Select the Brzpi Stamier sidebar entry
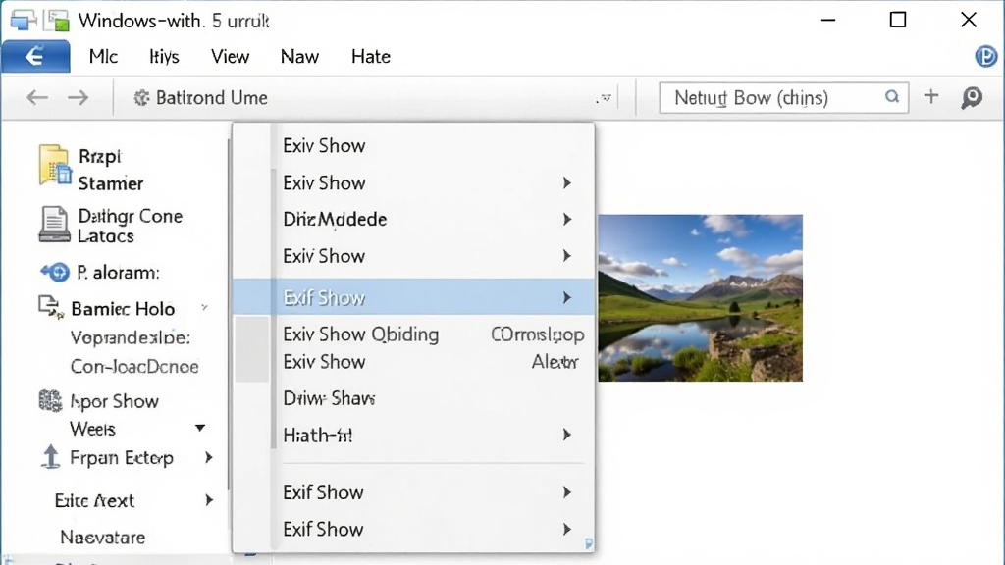 pyautogui.click(x=110, y=170)
